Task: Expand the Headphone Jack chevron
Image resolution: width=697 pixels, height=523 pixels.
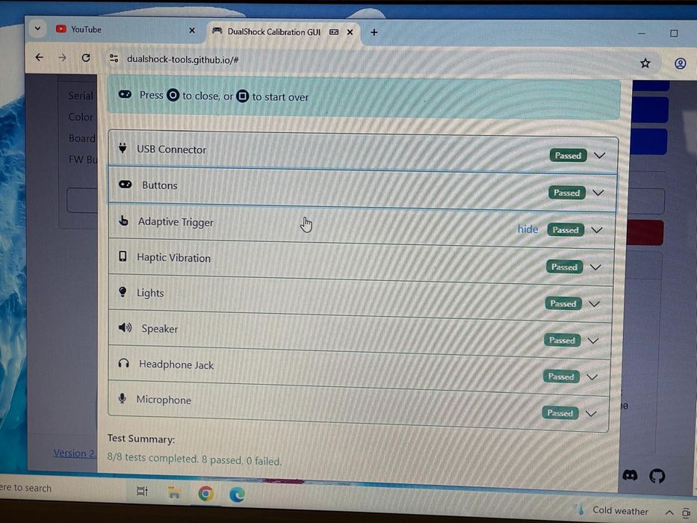Action: point(592,377)
